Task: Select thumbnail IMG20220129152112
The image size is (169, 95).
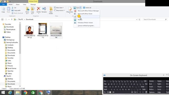Action: tap(43, 31)
